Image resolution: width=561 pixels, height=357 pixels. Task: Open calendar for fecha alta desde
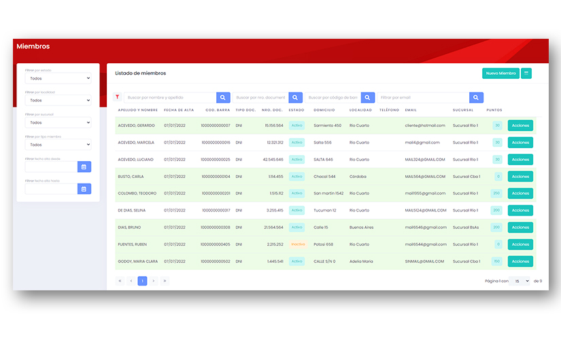pos(84,167)
